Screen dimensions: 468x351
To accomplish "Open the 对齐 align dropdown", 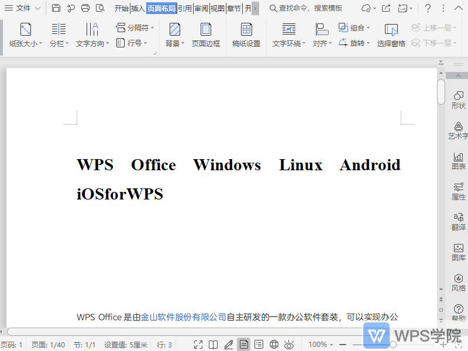I will pos(322,35).
